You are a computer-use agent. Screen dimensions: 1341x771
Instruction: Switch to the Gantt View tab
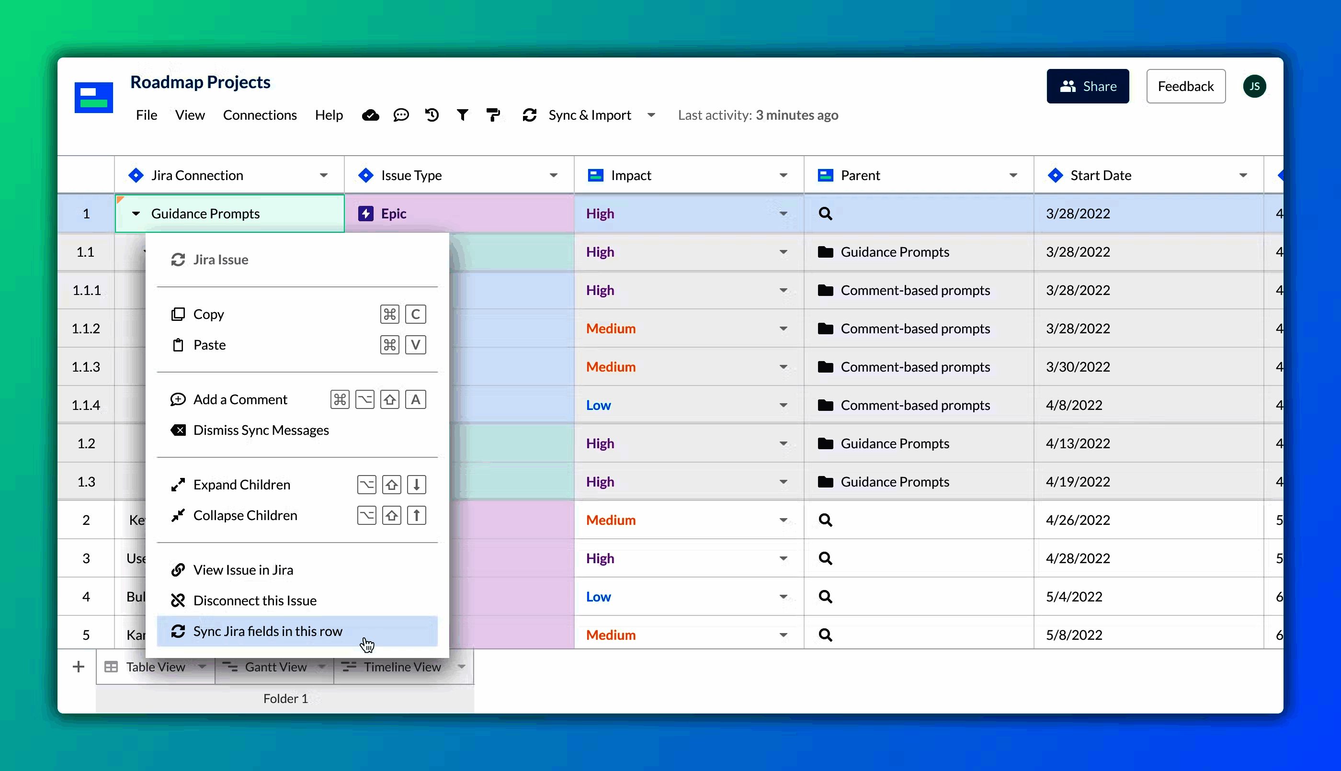pos(275,667)
